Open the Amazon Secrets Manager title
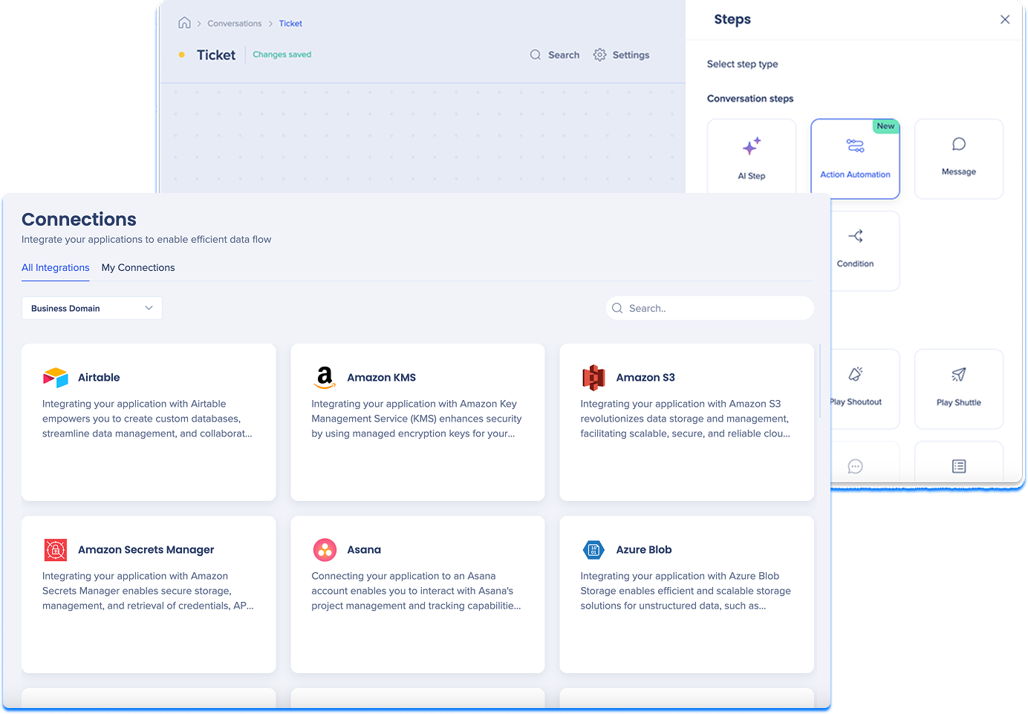The image size is (1028, 714). point(146,549)
